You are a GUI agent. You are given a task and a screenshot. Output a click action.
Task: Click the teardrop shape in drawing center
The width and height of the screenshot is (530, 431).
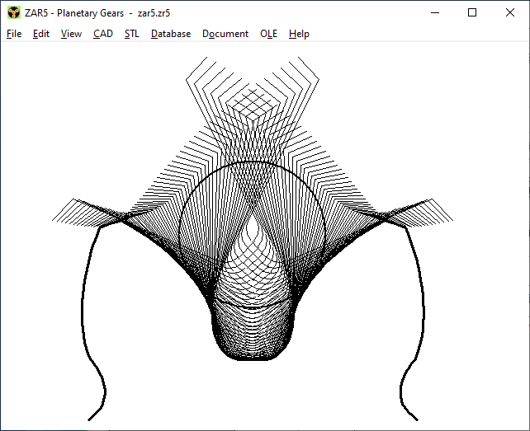pyautogui.click(x=253, y=247)
